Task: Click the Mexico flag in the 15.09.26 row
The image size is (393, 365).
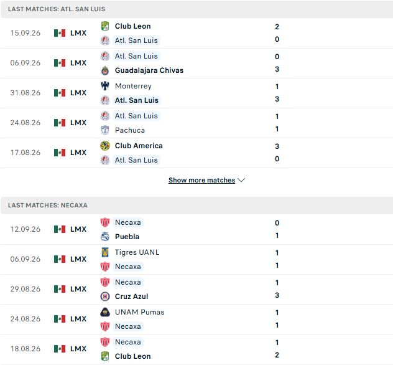Action: point(60,33)
